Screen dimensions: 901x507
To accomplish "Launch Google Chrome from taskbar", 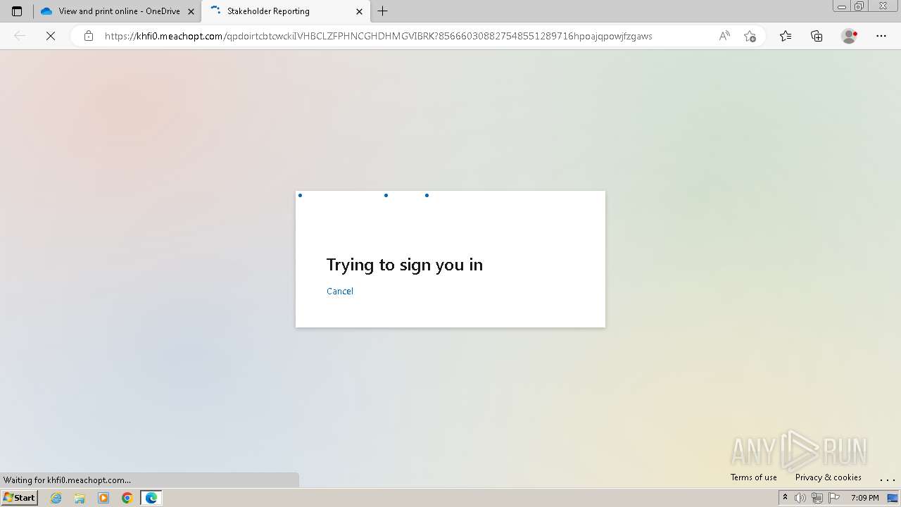I will click(127, 498).
